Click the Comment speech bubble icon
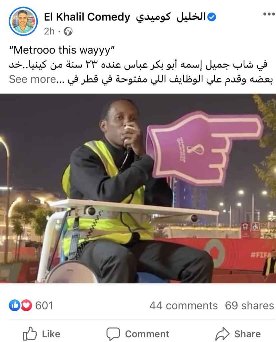The image size is (276, 342). 113,334
